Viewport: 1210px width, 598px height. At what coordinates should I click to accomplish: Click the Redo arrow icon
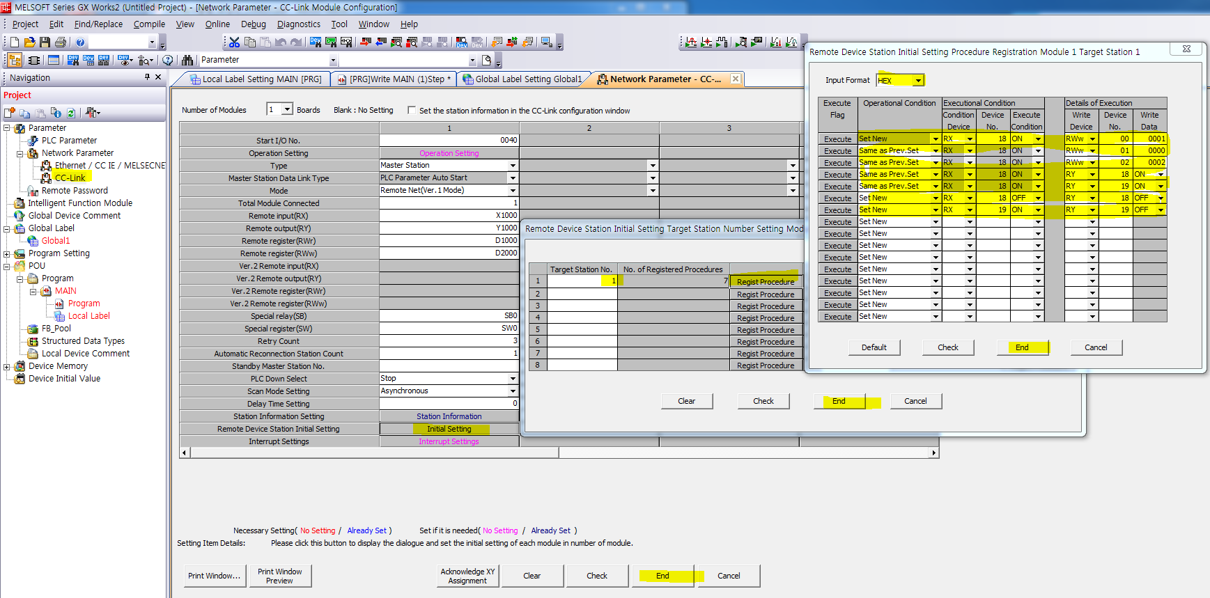296,42
